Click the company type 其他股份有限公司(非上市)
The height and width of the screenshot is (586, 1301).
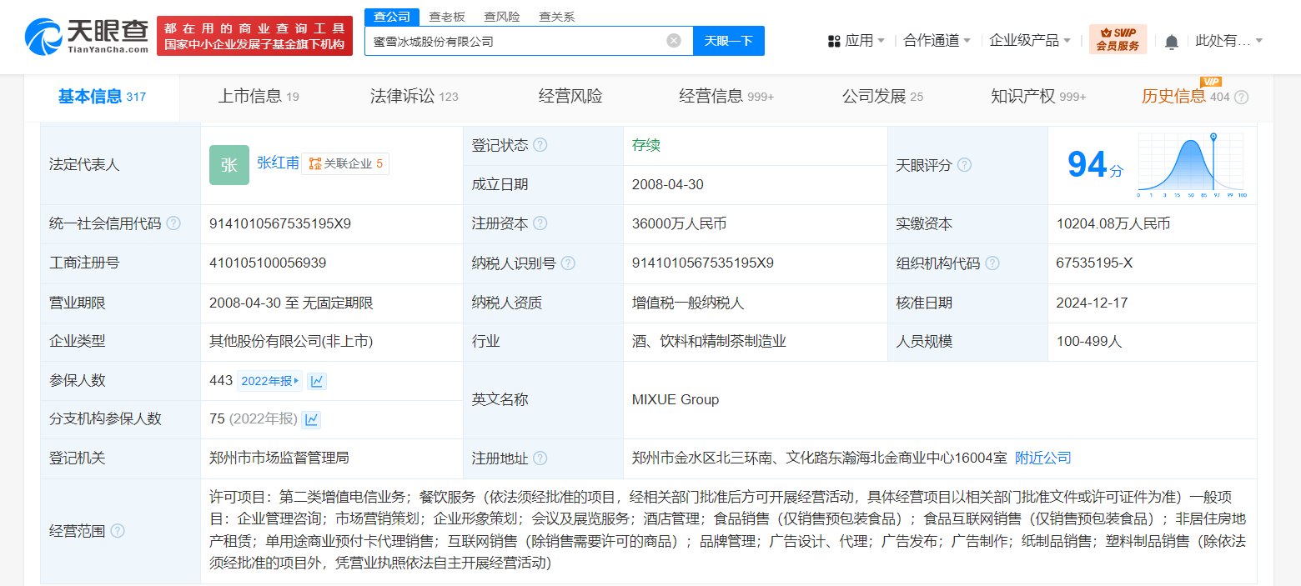click(x=291, y=341)
